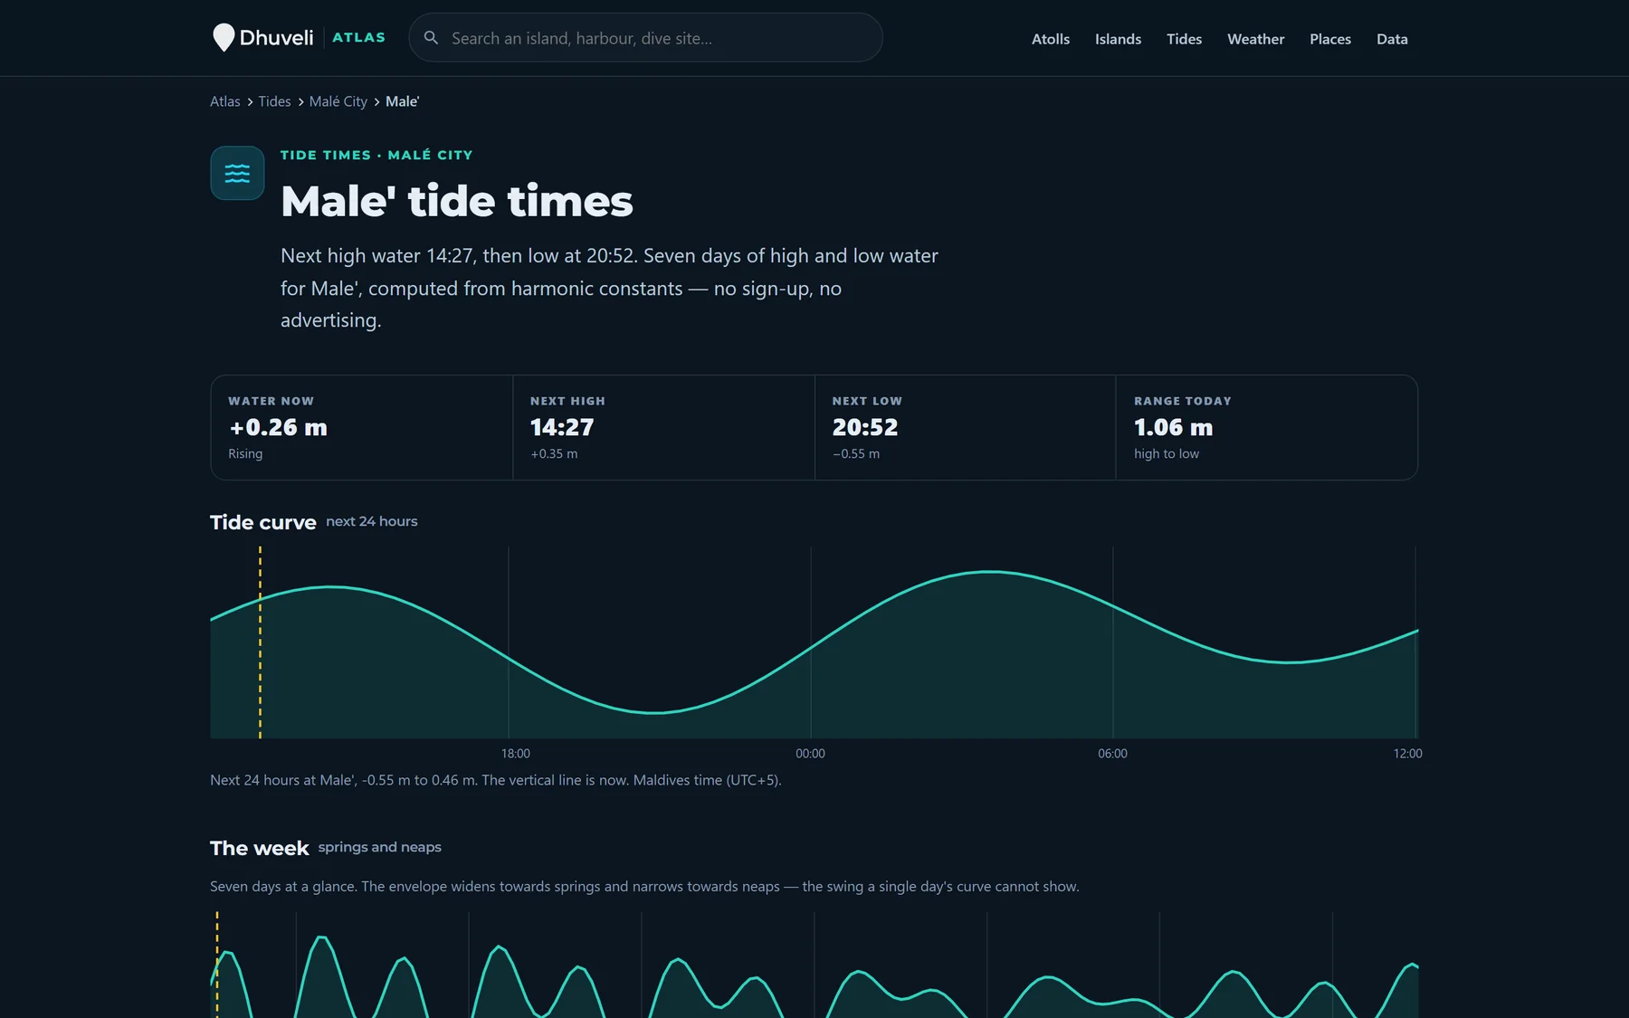1629x1018 pixels.
Task: Go to Tides in top navigation
Action: coord(1184,39)
